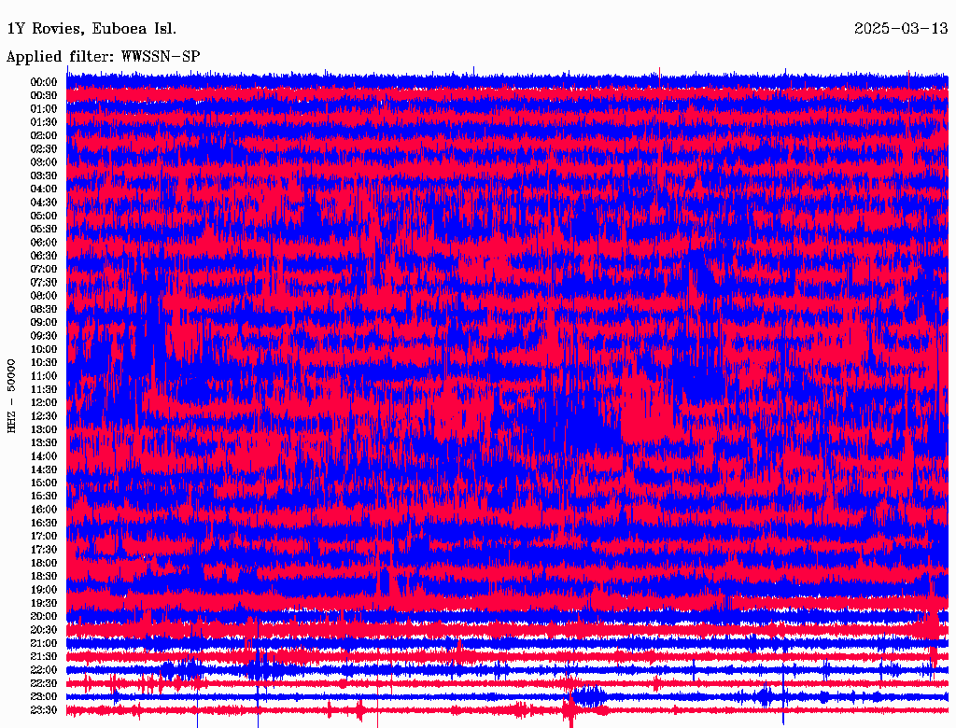Select the 10:00 time label
Screen dimensions: 956x728
pyautogui.click(x=44, y=349)
